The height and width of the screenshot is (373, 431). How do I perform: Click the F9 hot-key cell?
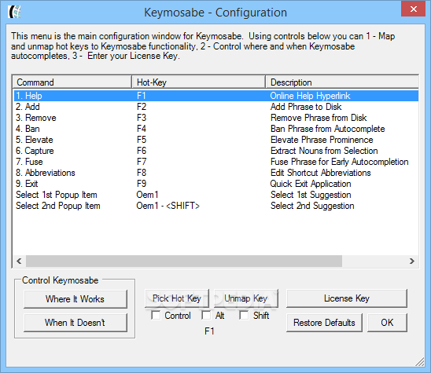pyautogui.click(x=142, y=184)
